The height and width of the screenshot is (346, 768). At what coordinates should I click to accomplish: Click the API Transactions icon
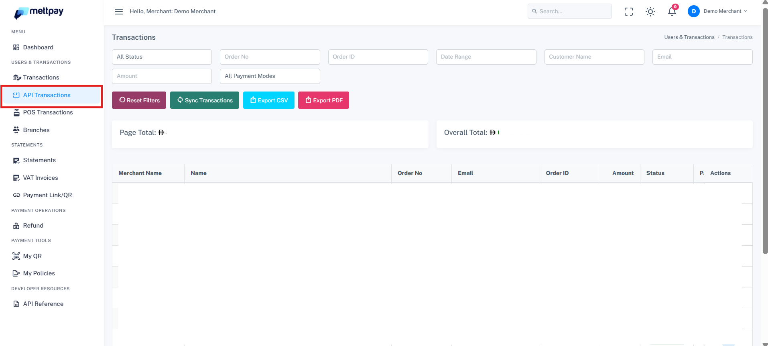pos(16,95)
